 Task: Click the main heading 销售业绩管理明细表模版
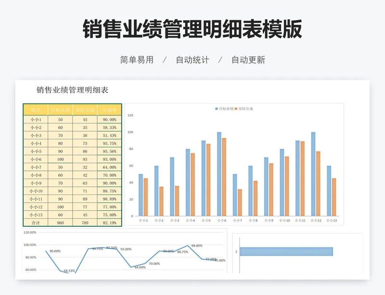pyautogui.click(x=192, y=29)
